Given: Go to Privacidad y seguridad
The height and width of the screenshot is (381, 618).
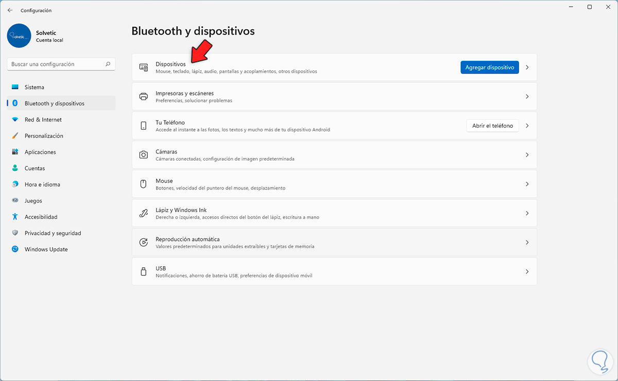Looking at the screenshot, I should tap(53, 233).
